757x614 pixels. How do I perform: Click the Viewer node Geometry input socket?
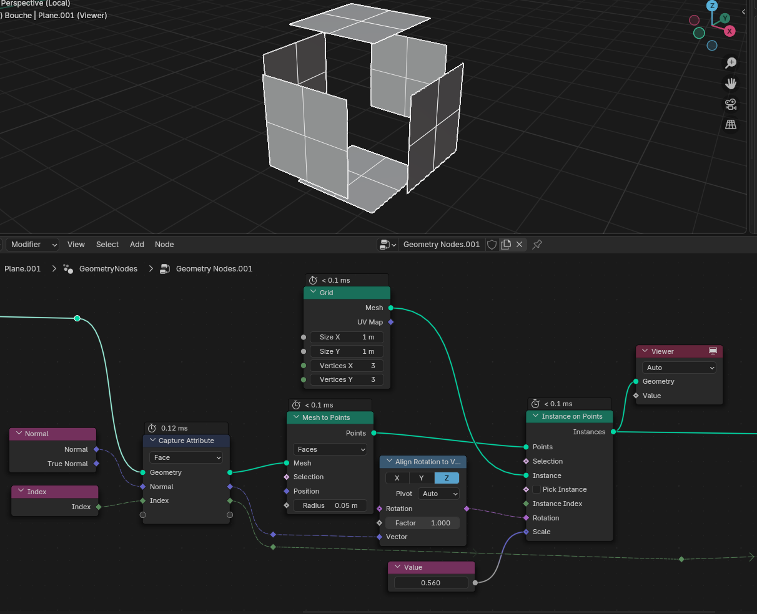tap(636, 381)
